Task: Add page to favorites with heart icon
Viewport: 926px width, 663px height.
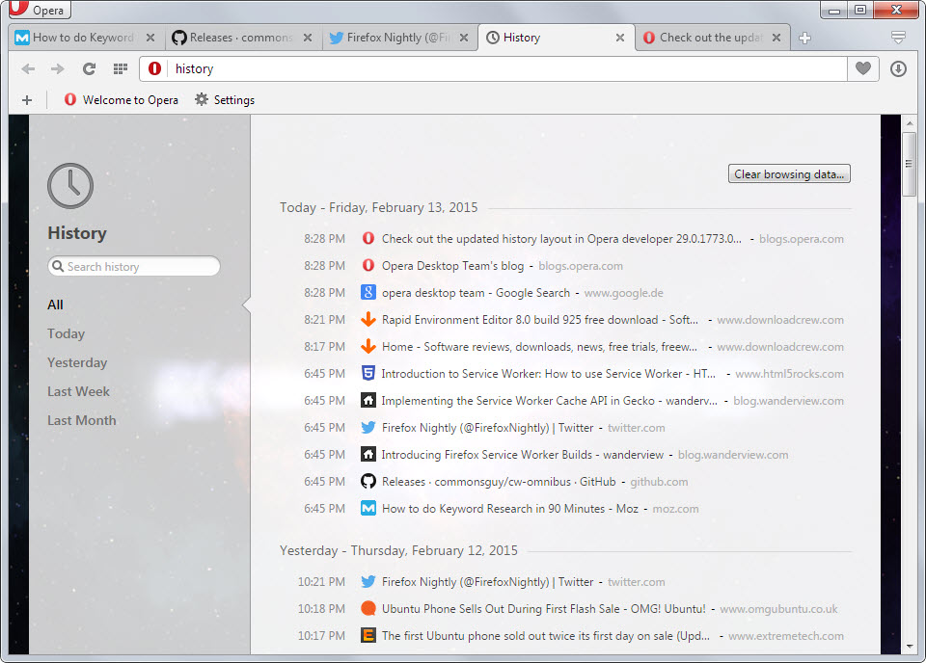Action: 862,68
